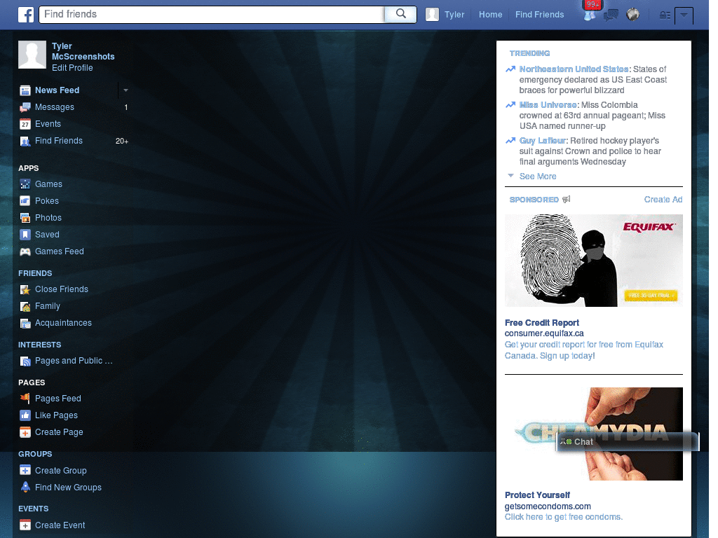Click Tyler profile link in top bar
The width and height of the screenshot is (718, 538).
click(x=454, y=15)
